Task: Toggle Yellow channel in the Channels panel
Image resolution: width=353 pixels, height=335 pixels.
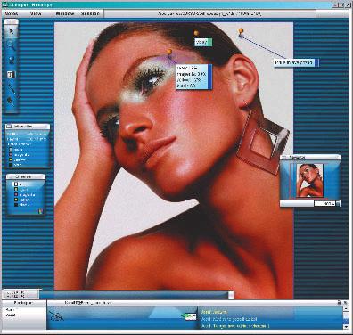Action: [x=16, y=200]
